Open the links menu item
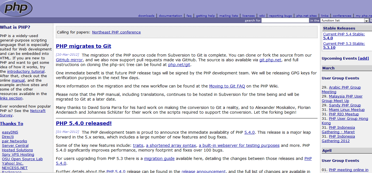The height and width of the screenshot is (173, 372). (x=325, y=16)
